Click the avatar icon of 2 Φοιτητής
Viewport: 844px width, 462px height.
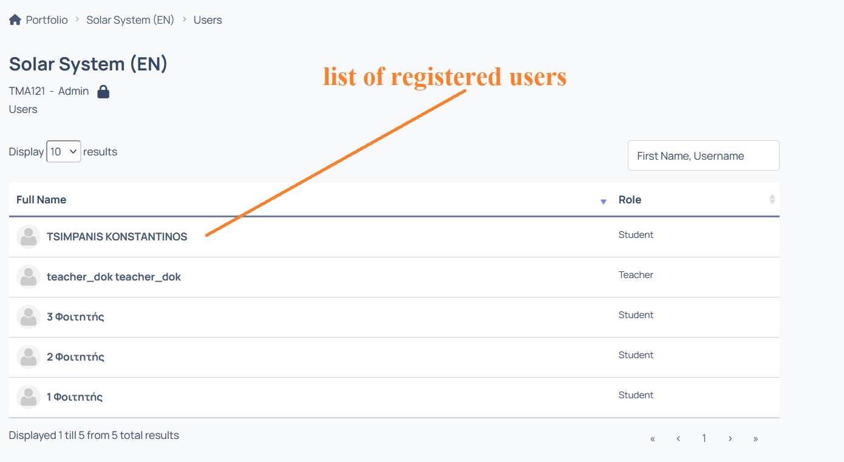(x=29, y=357)
